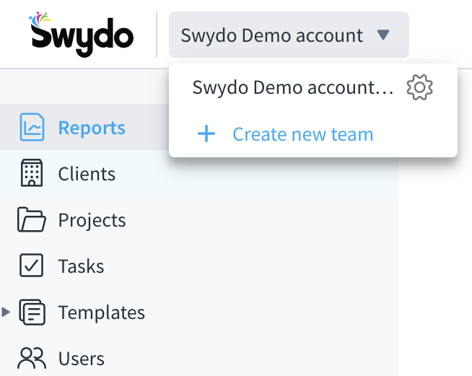This screenshot has width=472, height=376.
Task: Click the dropdown arrow beside the account name
Action: pos(383,35)
